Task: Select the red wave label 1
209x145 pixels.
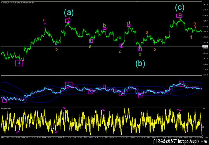Action: coord(191,37)
